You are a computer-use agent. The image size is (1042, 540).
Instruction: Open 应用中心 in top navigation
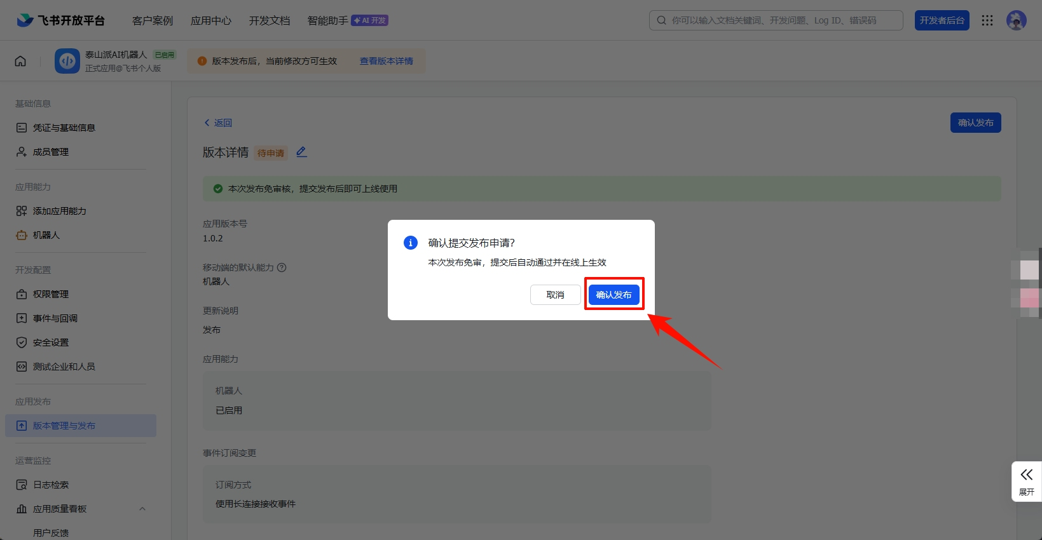211,20
